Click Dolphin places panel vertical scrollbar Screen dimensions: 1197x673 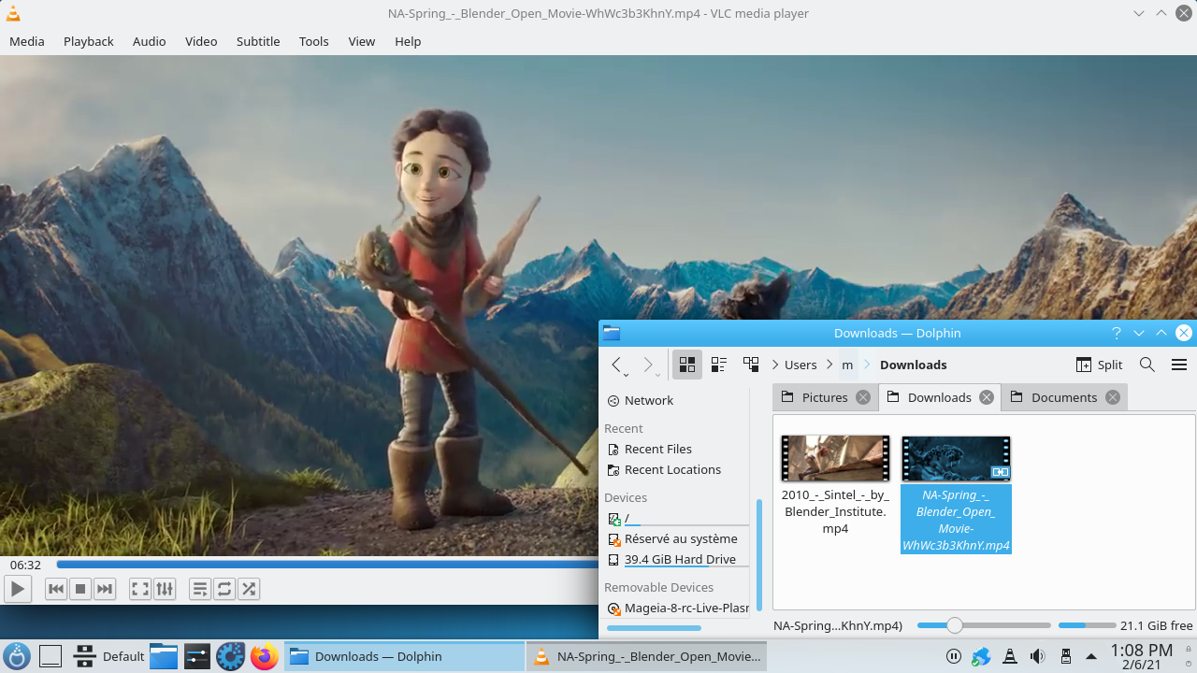[758, 553]
